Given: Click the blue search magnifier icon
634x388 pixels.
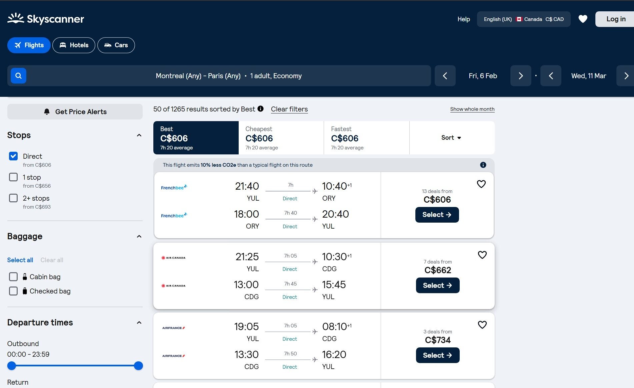Looking at the screenshot, I should tap(18, 76).
